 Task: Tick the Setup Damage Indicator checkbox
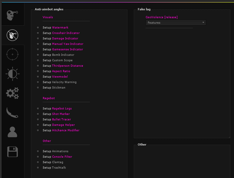[x=38, y=39]
